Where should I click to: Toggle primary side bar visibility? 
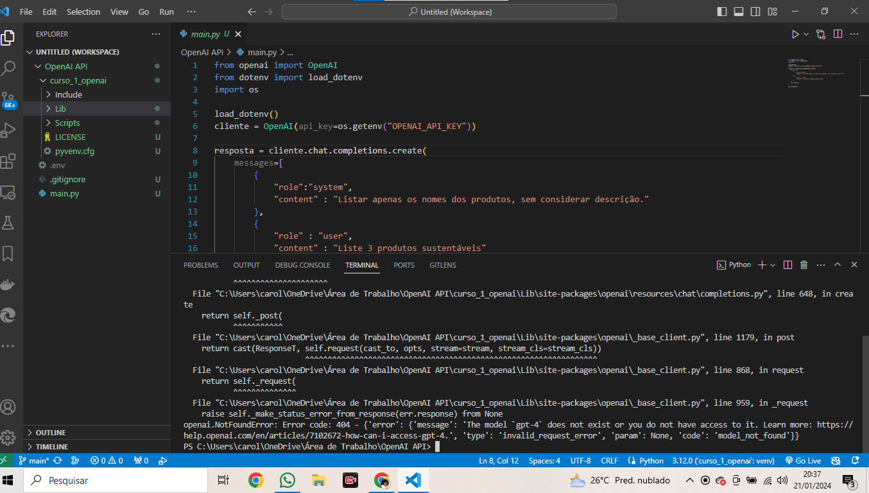tap(722, 12)
